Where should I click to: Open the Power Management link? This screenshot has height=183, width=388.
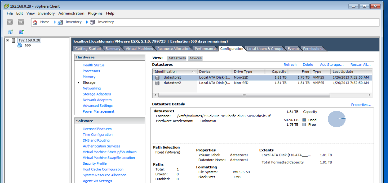98,112
